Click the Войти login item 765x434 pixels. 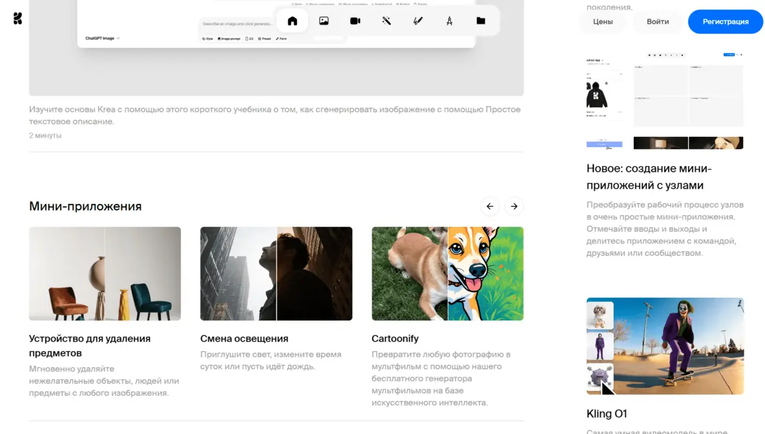click(x=658, y=21)
